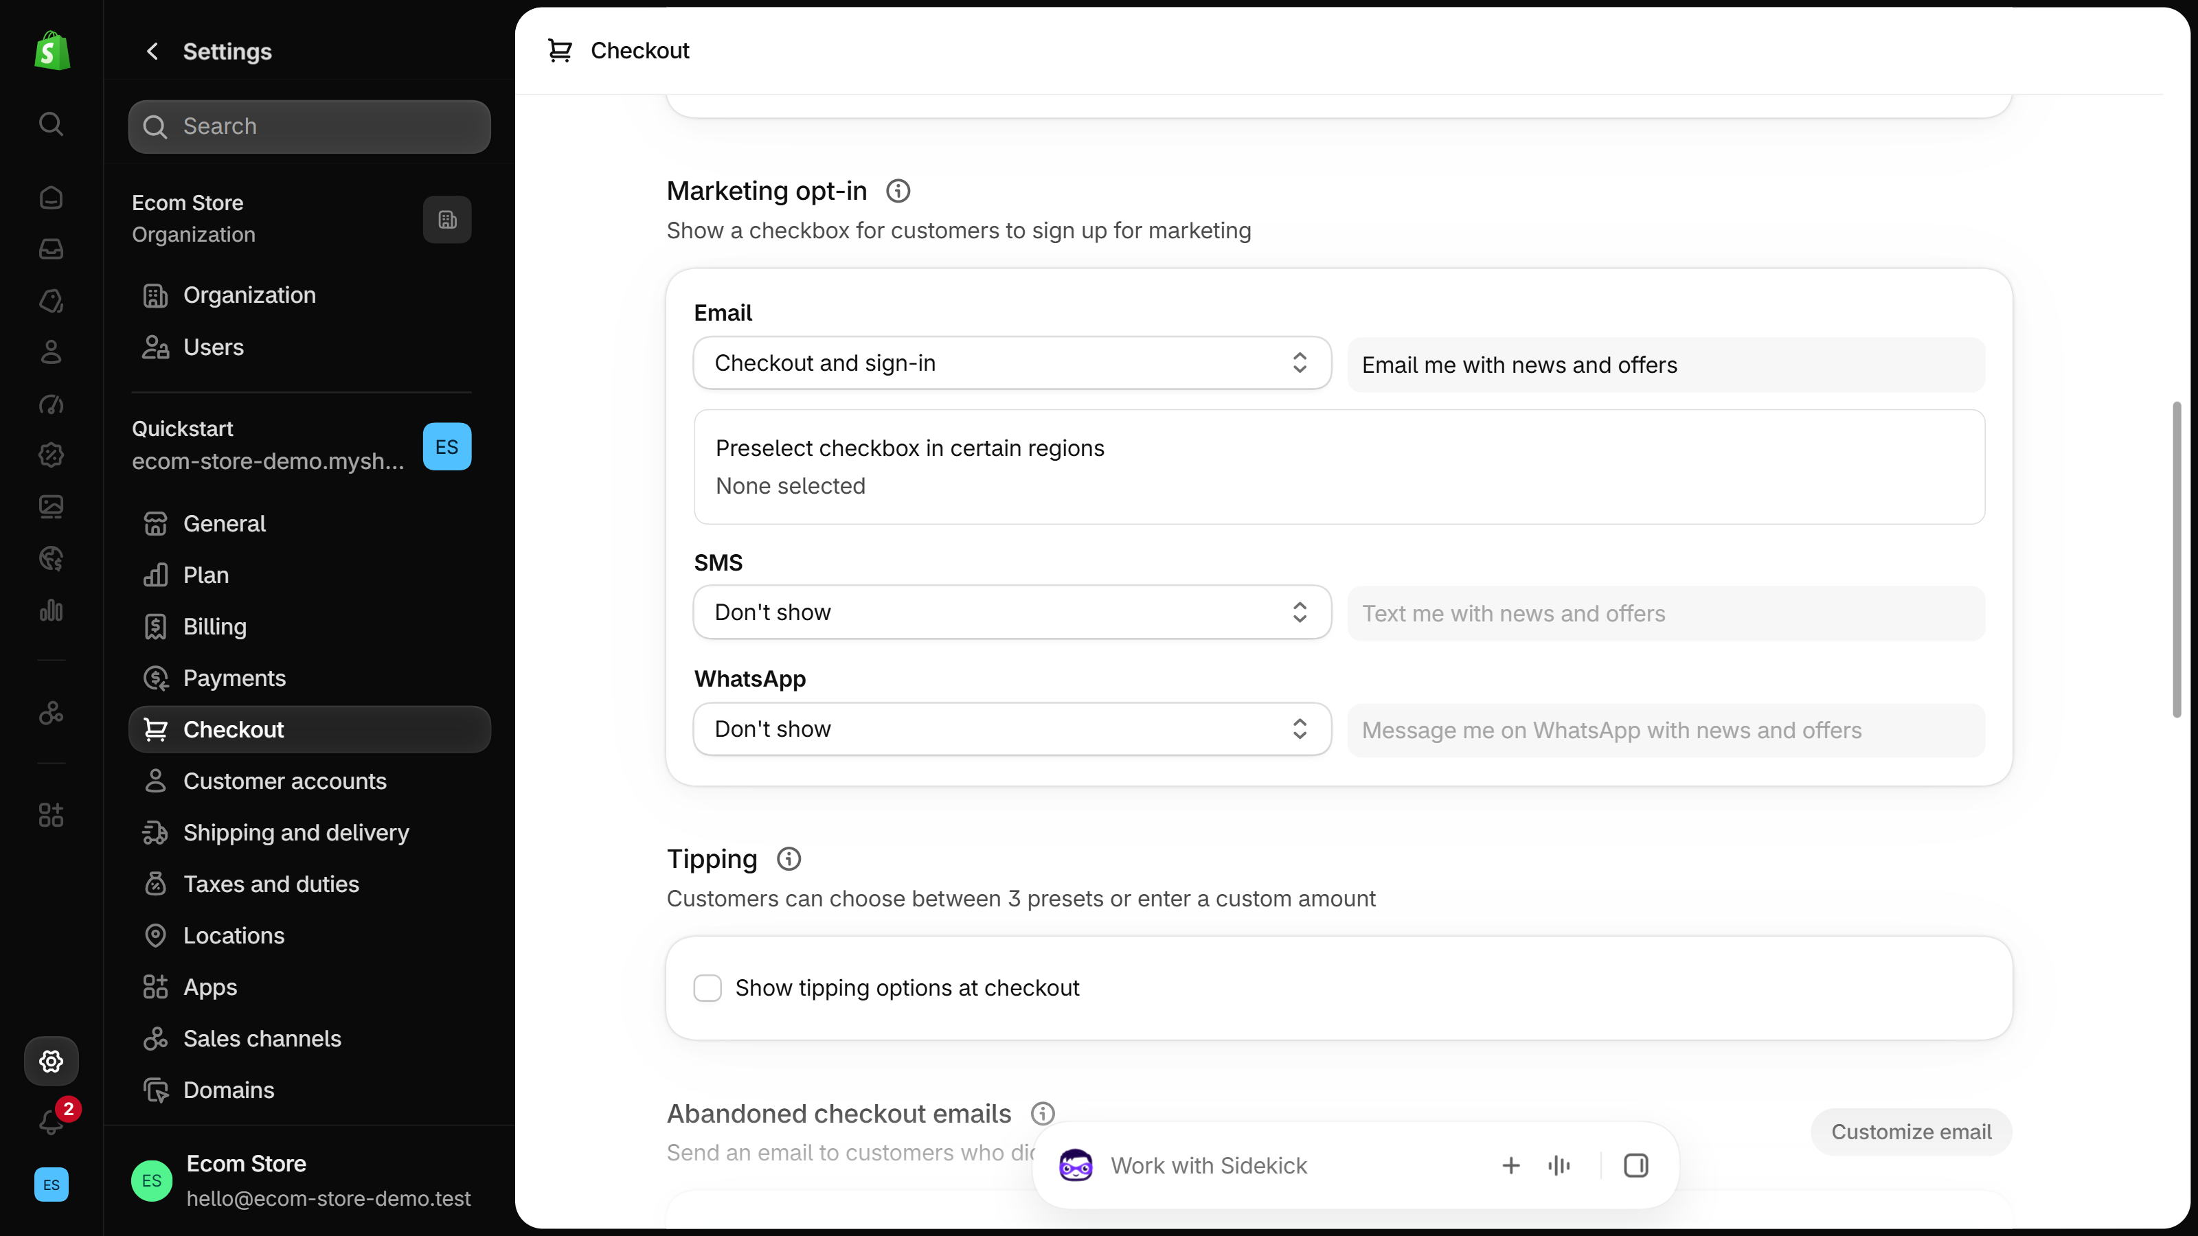The image size is (2198, 1236).
Task: Click the Billing settings link
Action: coord(310,627)
